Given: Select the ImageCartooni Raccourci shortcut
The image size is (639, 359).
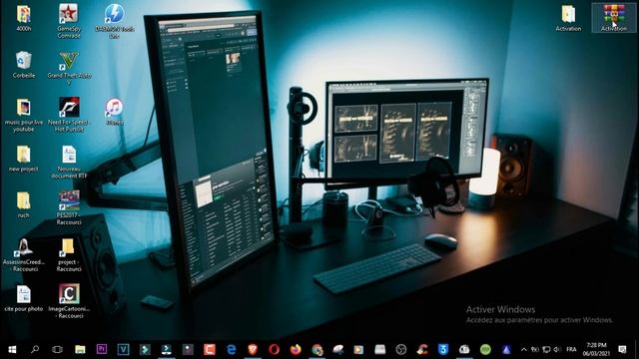Looking at the screenshot, I should (x=69, y=301).
